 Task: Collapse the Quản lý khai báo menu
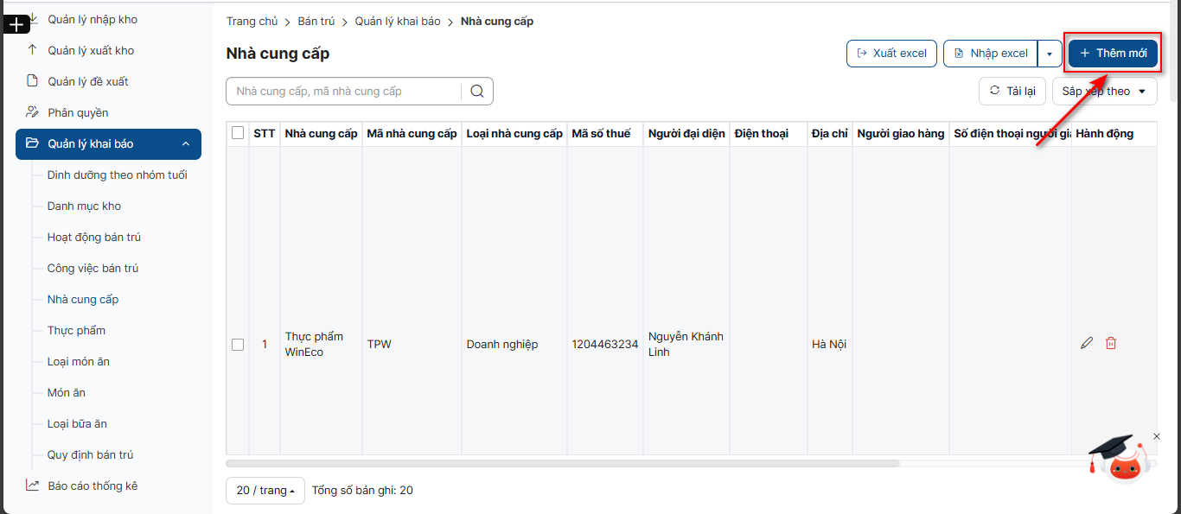[186, 144]
